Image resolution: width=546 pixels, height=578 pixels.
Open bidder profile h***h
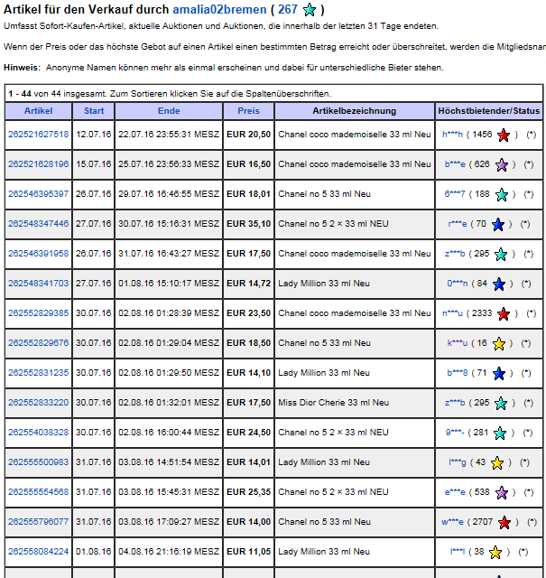[x=452, y=135]
